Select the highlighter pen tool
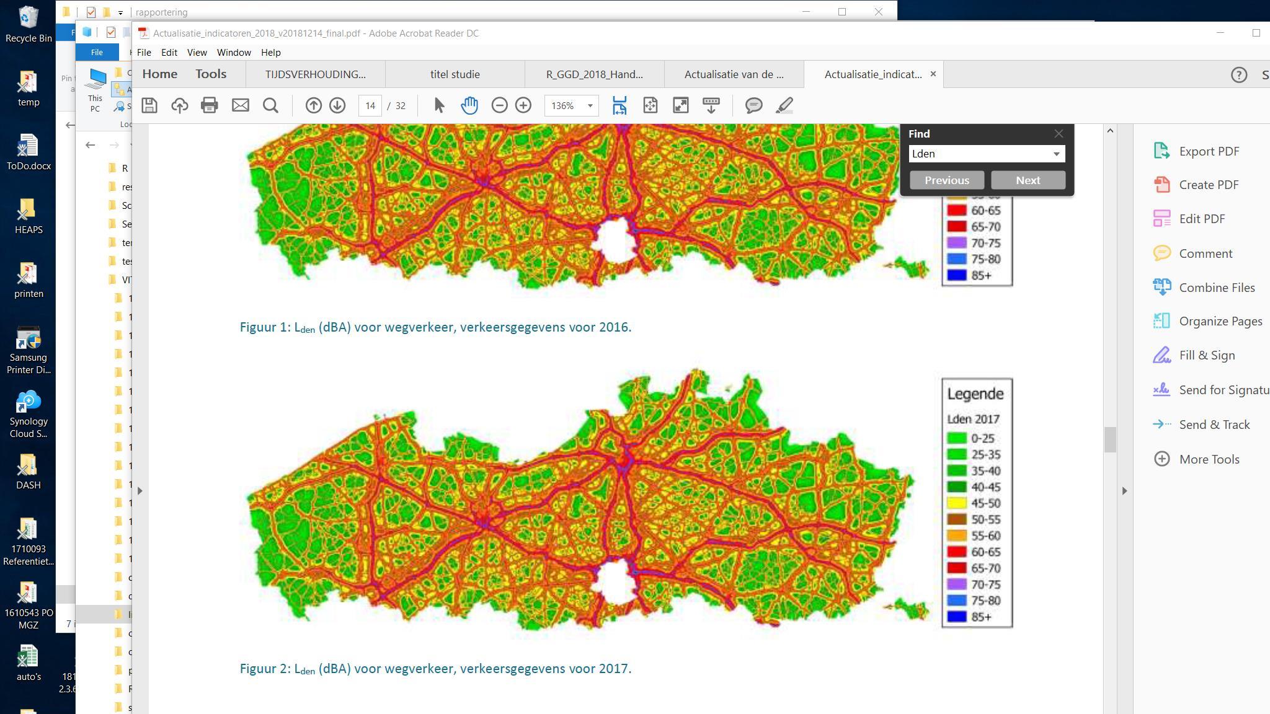Screen dimensions: 1270x714 tap(784, 105)
